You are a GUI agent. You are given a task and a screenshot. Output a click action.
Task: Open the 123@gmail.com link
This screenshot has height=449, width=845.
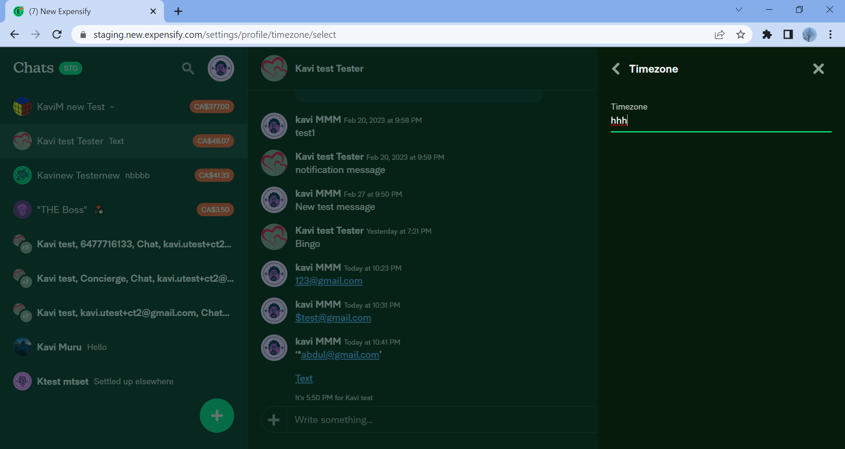pos(328,281)
